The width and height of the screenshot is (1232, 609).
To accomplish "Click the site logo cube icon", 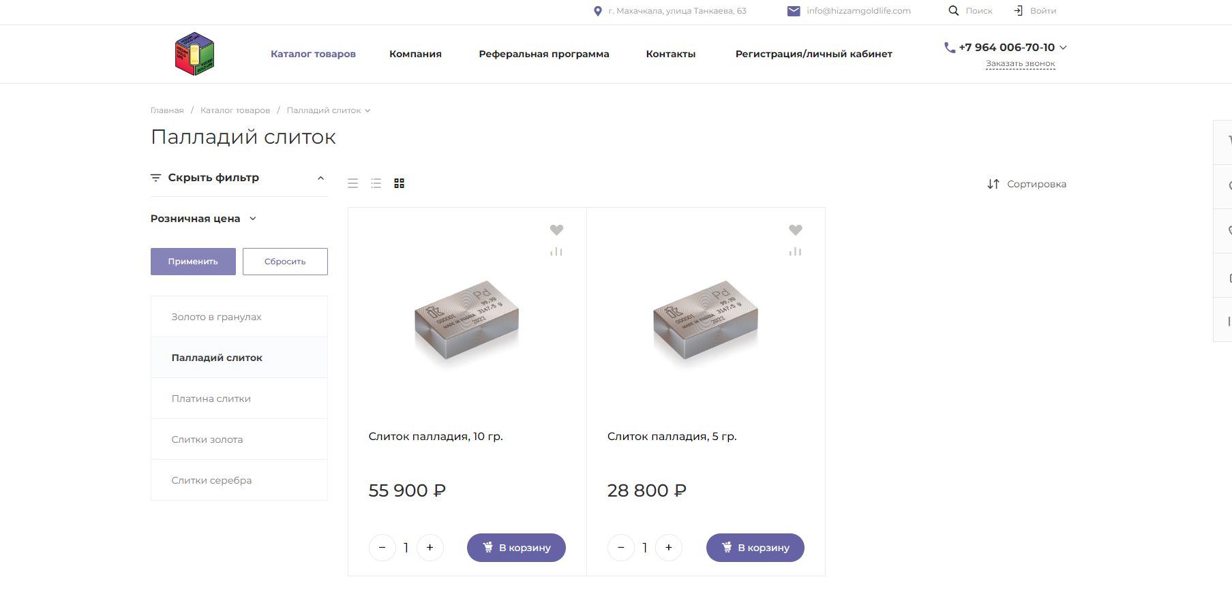I will [194, 54].
